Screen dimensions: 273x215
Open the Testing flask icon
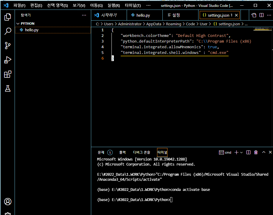[7, 88]
